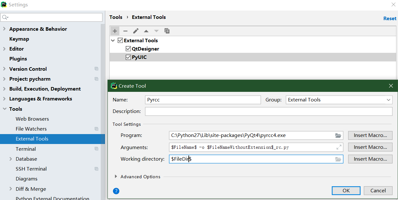Click the Settings search field
The width and height of the screenshot is (398, 200).
point(52,17)
